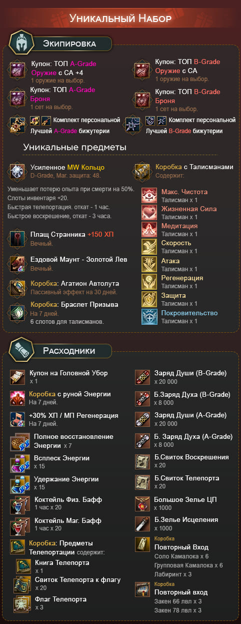Click the Коробка с Талисманами label

[x=194, y=167]
